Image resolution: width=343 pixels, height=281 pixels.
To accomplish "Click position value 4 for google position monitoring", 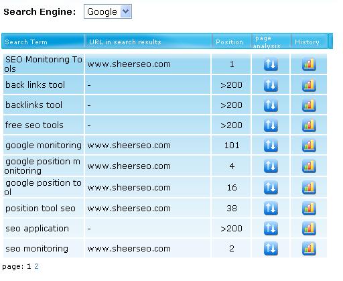I will pos(232,166).
